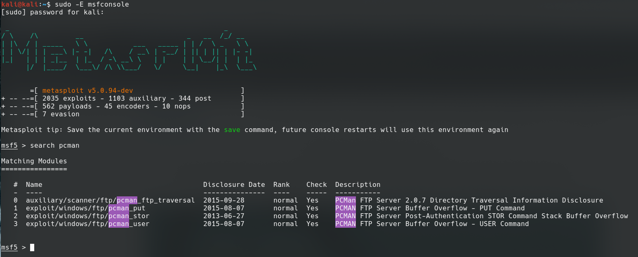
Task: Click the 'Check' column header
Action: [317, 185]
